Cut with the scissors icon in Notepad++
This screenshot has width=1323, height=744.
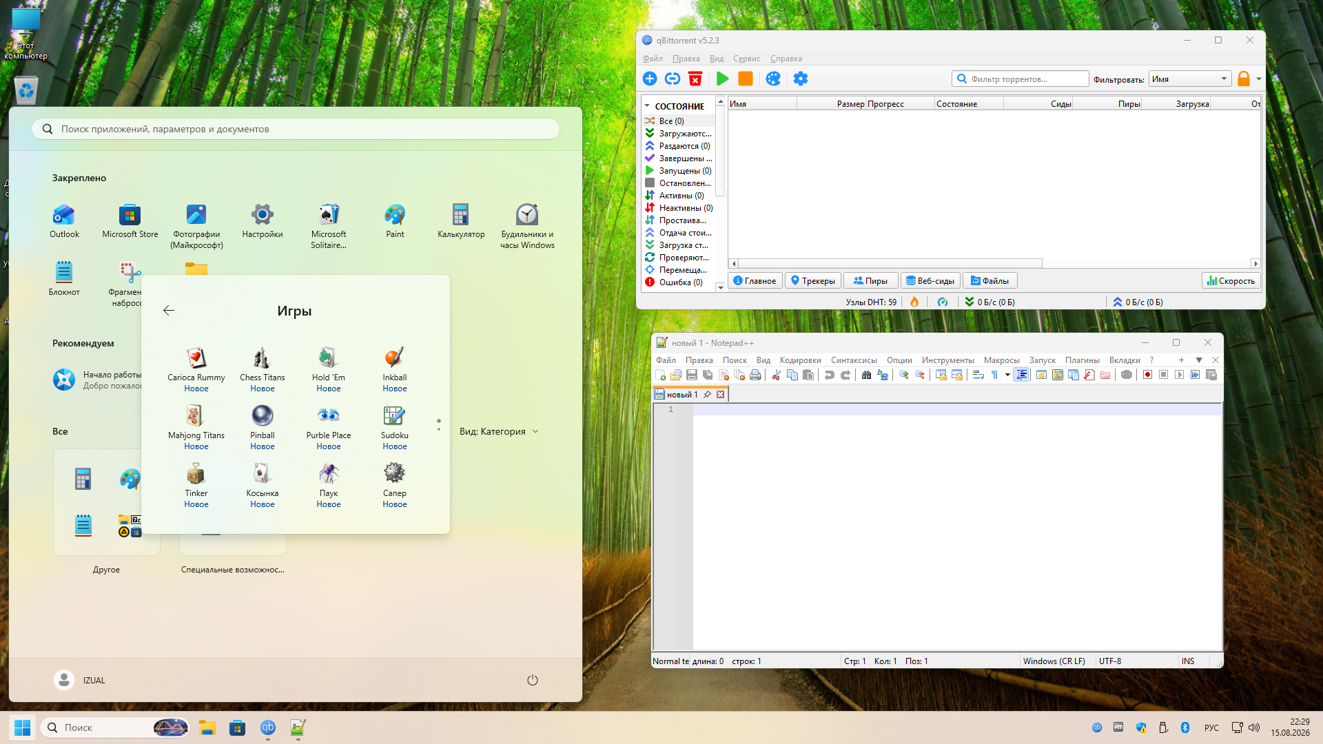[x=777, y=375]
